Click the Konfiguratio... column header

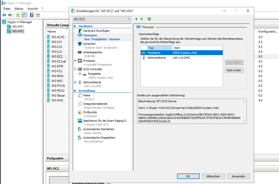click(268, 32)
